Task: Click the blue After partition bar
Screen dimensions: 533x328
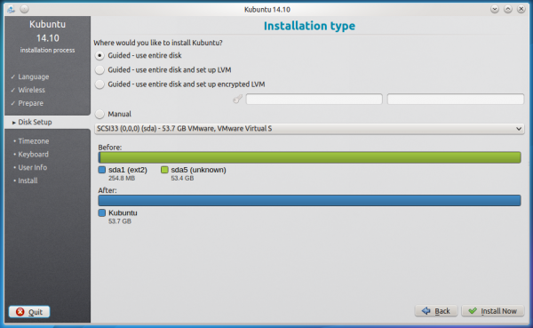Action: (x=309, y=200)
